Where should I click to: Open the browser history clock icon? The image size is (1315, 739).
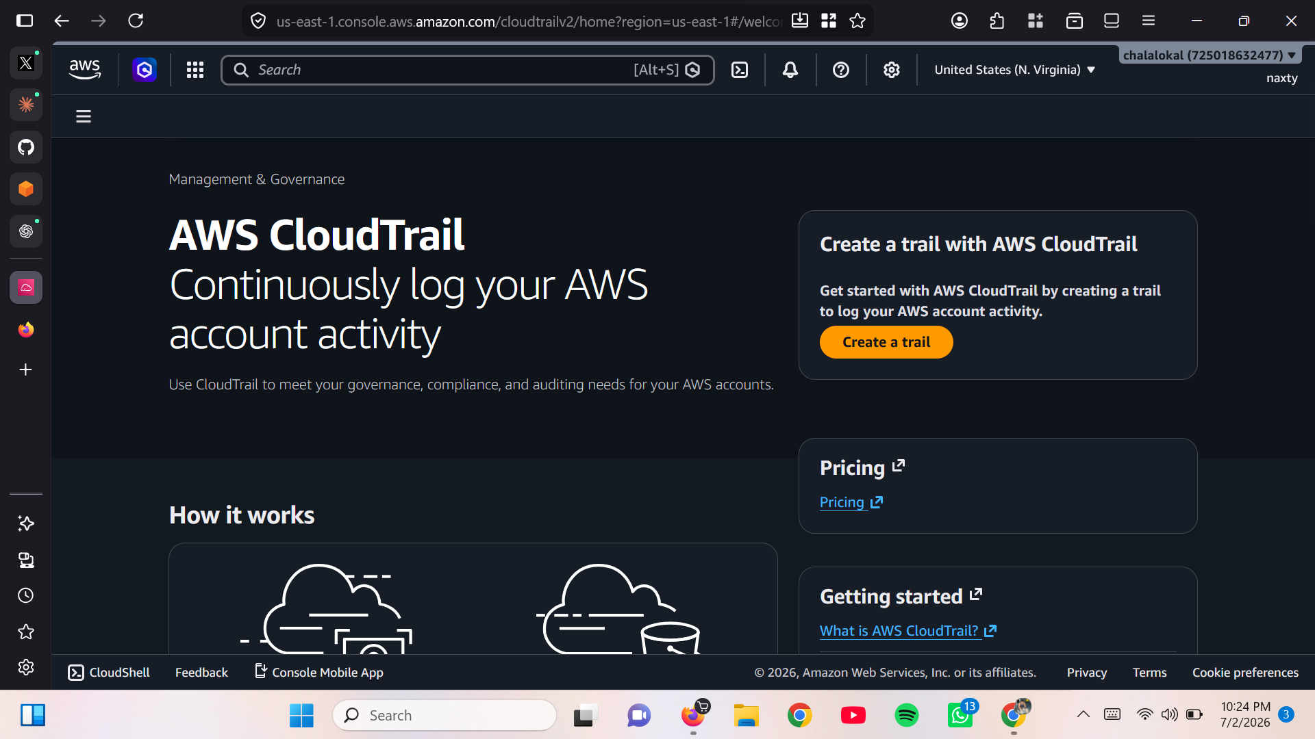coord(26,595)
